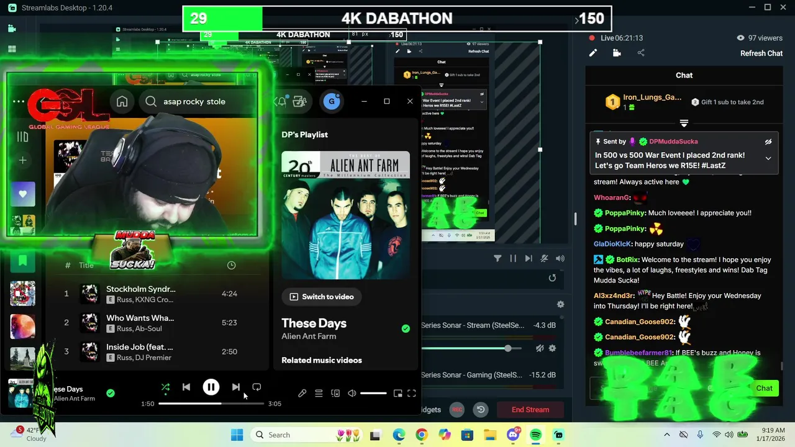Skip to the previous track
Viewport: 795px width, 447px height.
(186, 387)
